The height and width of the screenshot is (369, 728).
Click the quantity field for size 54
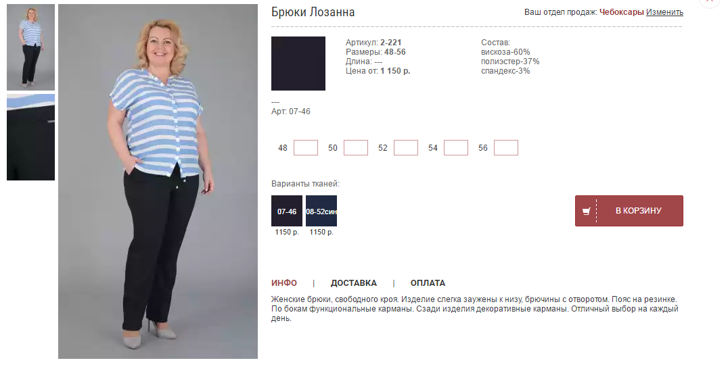click(456, 148)
